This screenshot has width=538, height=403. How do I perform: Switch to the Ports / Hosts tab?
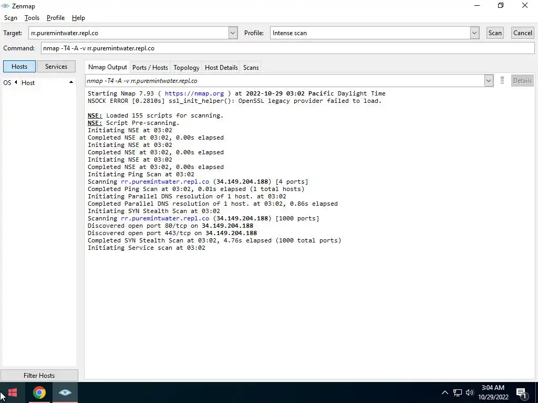click(x=150, y=68)
